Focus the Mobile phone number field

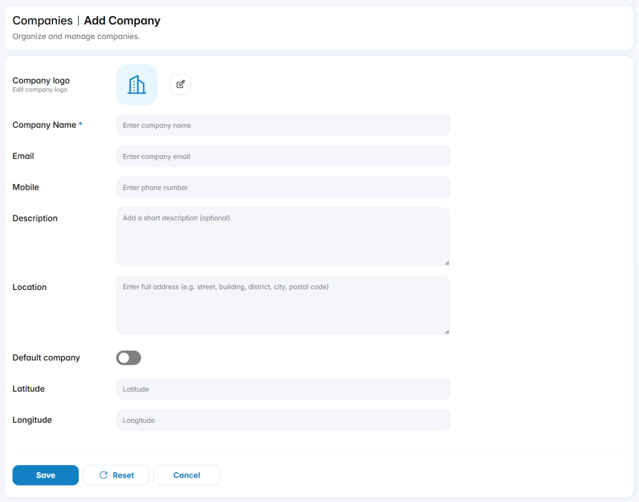283,187
